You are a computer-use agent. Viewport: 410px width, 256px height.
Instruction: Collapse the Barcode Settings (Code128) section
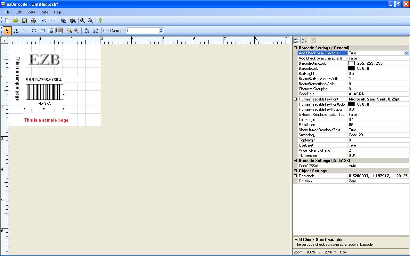pyautogui.click(x=295, y=161)
